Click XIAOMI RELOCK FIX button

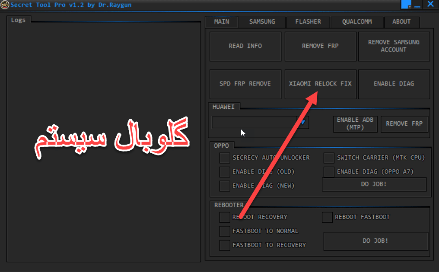pos(320,84)
